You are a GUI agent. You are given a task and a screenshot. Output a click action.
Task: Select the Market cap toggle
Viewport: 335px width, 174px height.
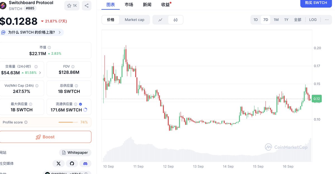(135, 20)
